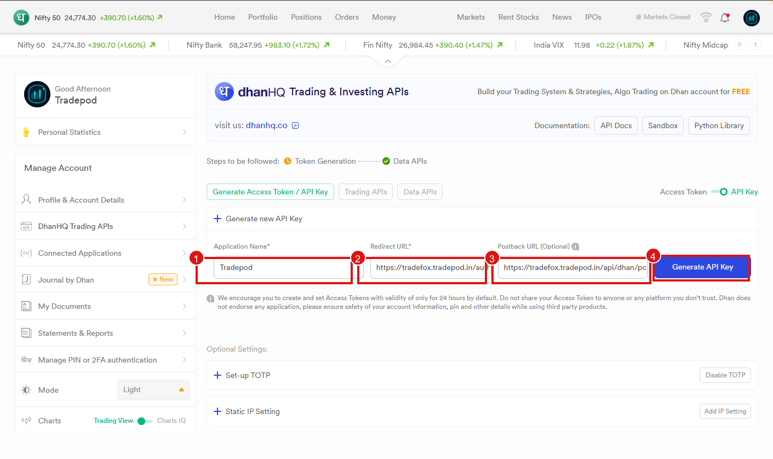Click the ticker bar scroll arrow
This screenshot has height=459, width=773.
tap(741, 44)
